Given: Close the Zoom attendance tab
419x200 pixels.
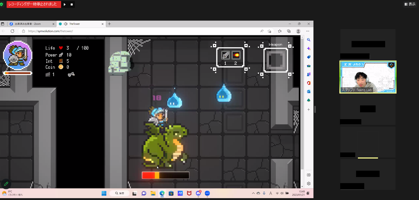Looking at the screenshot, I should (x=53, y=24).
